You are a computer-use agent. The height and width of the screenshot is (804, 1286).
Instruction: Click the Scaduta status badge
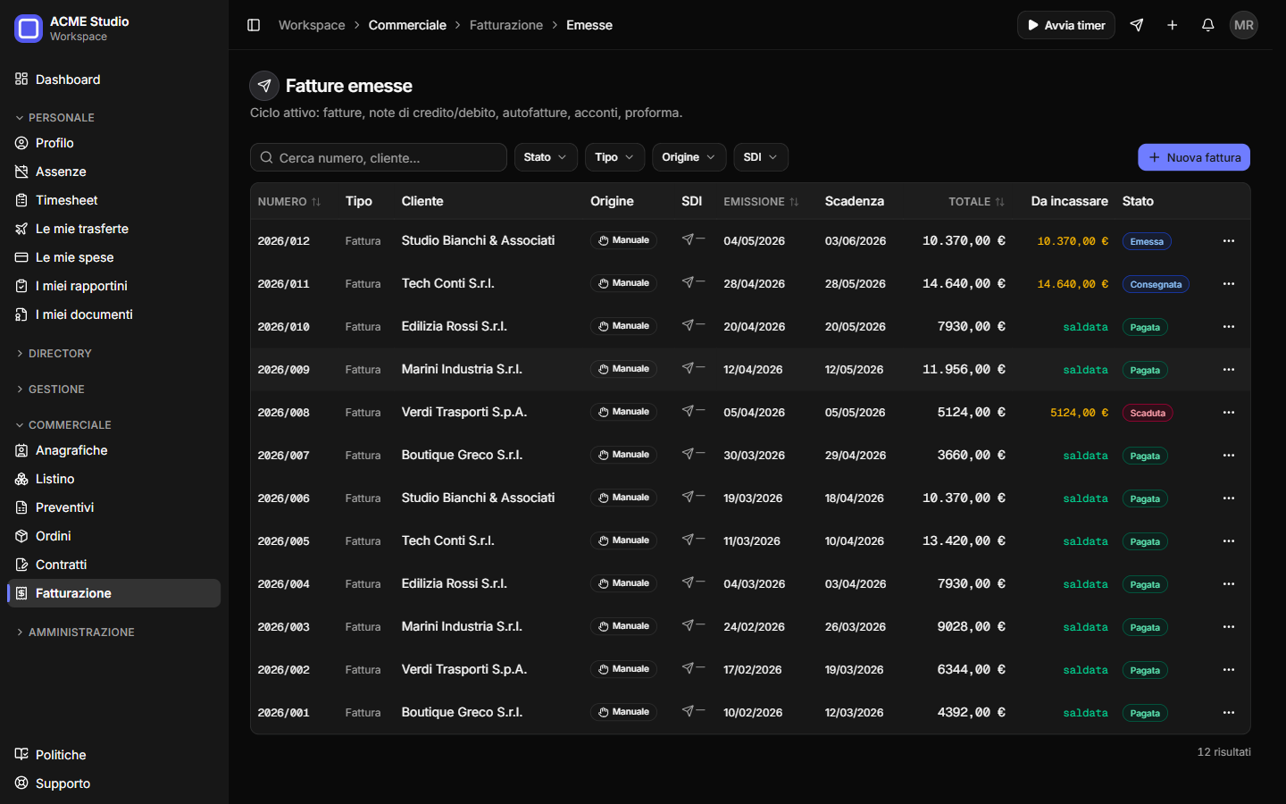(x=1148, y=413)
